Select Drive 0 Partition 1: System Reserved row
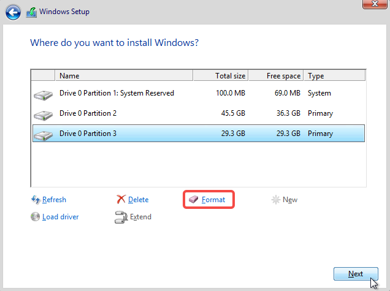The image size is (390, 291). (199, 93)
